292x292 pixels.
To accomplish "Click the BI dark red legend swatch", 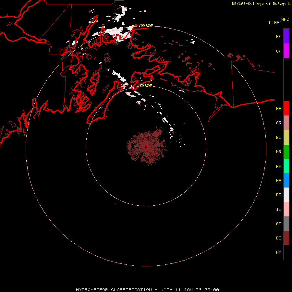I will [286, 238].
